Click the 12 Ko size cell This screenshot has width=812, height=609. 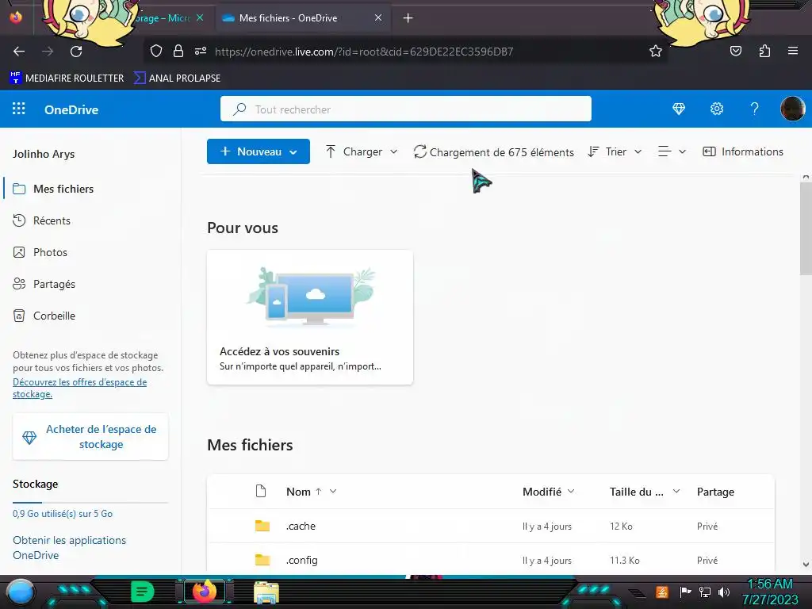click(621, 527)
